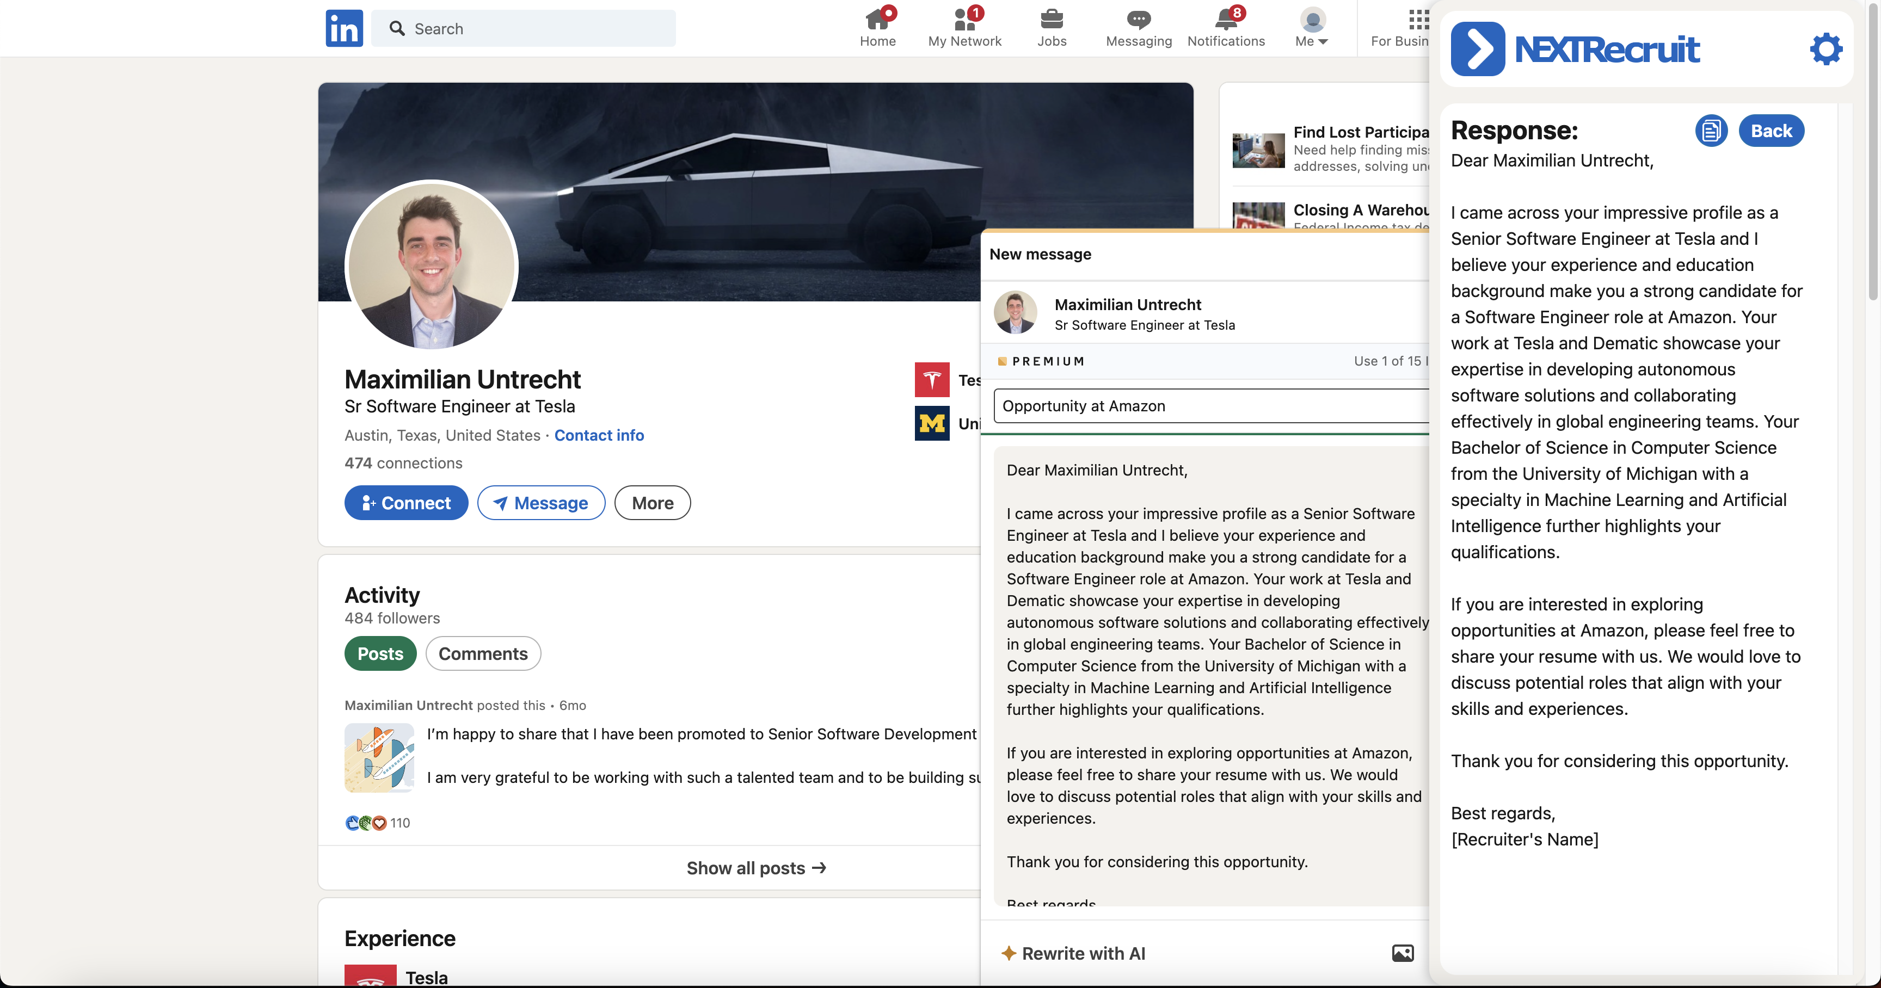Click recipient name 'Maximilian Untrecht' in message
Image resolution: width=1881 pixels, height=988 pixels.
click(x=1127, y=304)
